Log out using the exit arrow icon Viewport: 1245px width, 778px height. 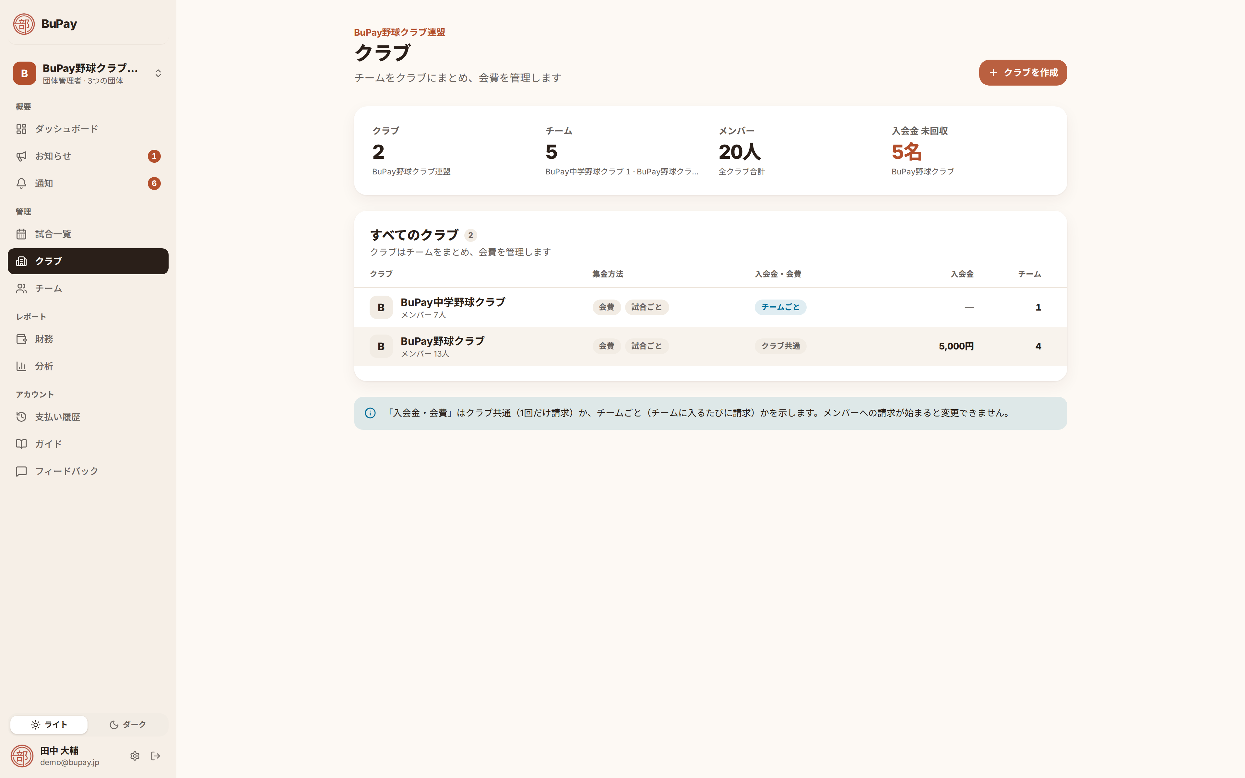(156, 756)
